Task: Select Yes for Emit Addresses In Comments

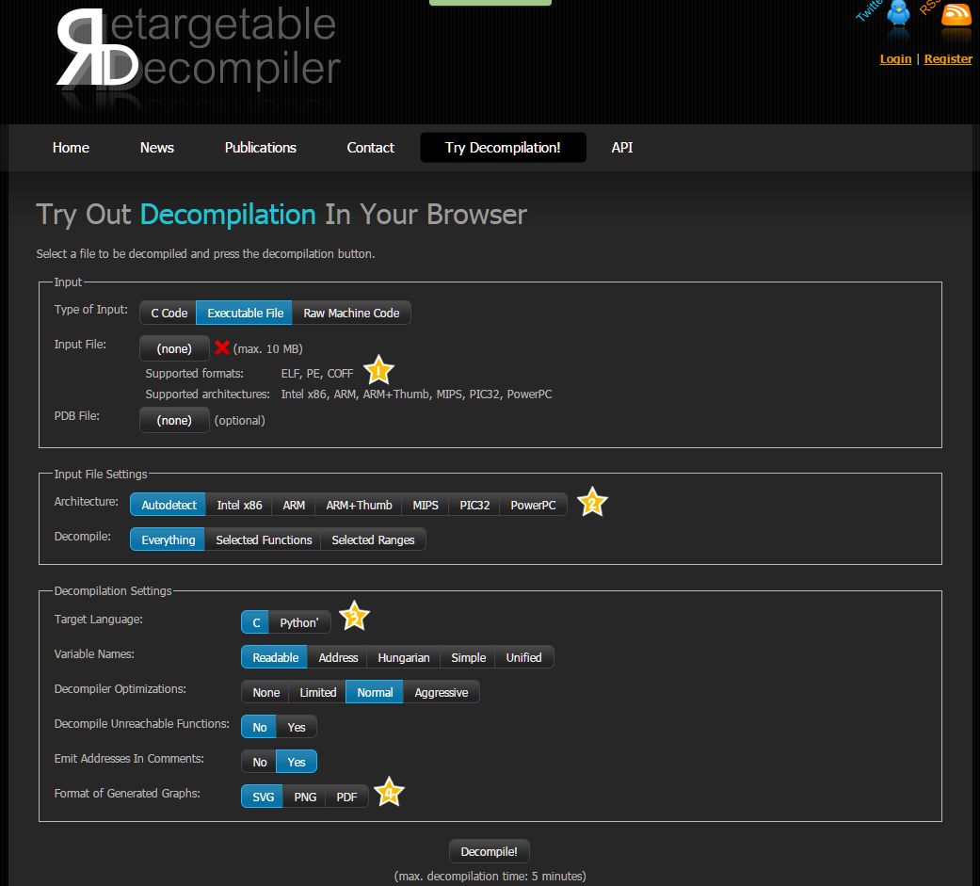Action: point(297,762)
